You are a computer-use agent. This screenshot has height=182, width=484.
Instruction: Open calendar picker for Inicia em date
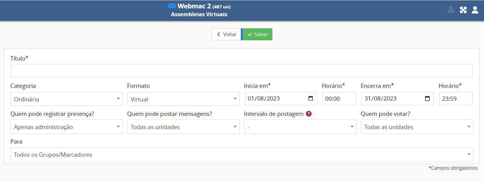[311, 98]
